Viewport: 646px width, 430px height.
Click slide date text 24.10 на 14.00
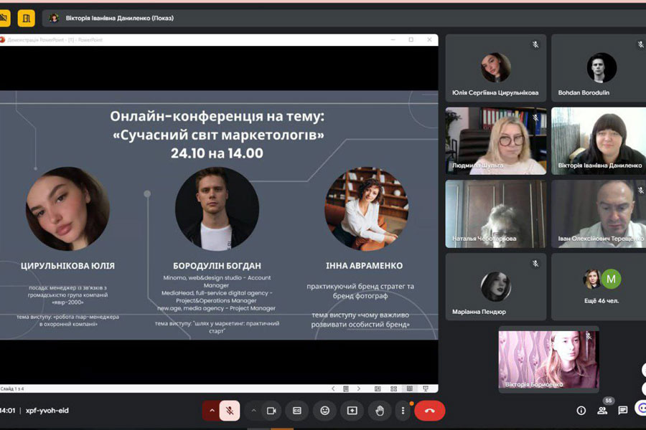coord(217,153)
